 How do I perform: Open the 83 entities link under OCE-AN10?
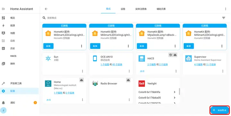tap(117, 64)
